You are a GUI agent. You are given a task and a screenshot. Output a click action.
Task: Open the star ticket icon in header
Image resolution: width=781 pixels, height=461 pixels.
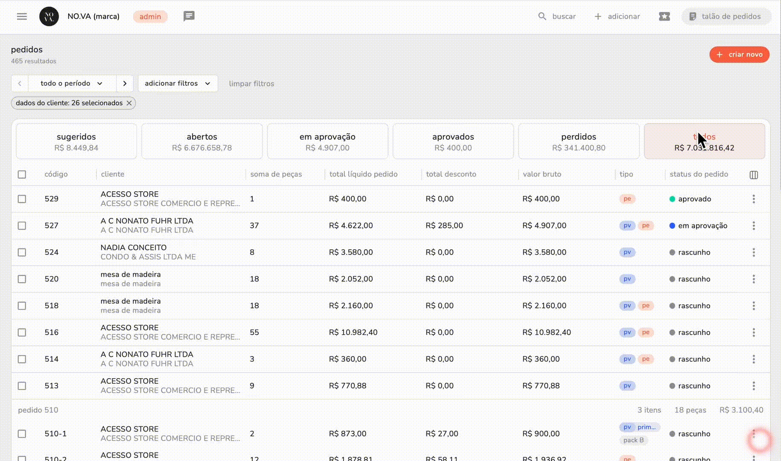[664, 17]
